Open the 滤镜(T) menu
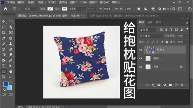 pos(74,2)
